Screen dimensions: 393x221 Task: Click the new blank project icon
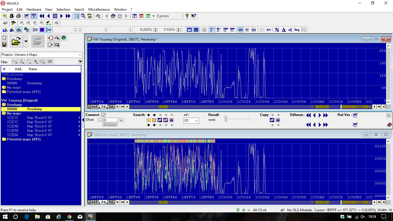point(4,38)
